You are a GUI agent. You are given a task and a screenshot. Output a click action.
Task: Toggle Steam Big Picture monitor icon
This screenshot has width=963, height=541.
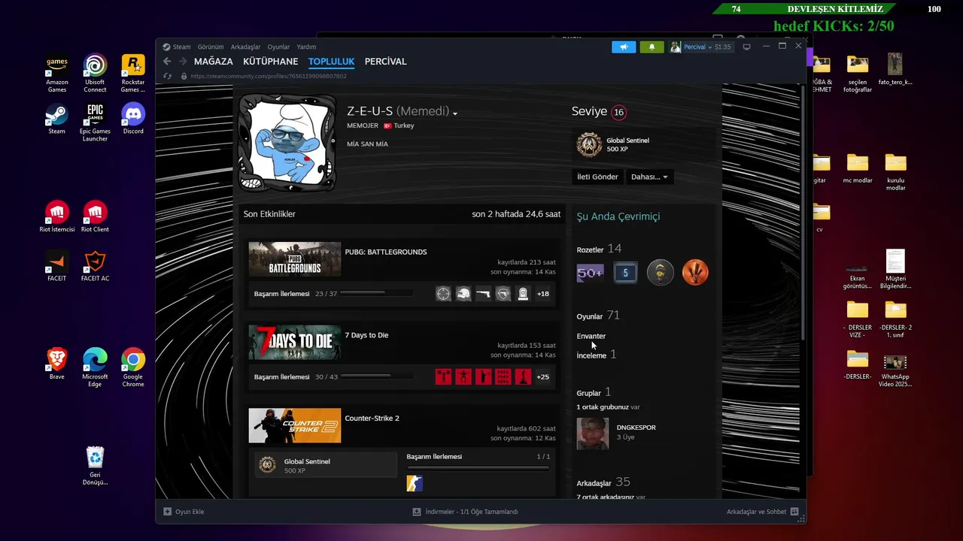(746, 47)
